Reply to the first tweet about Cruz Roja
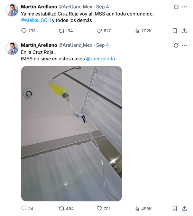The height and width of the screenshot is (216, 193). (x=24, y=31)
